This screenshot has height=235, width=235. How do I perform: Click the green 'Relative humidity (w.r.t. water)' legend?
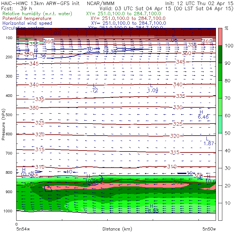(37, 14)
